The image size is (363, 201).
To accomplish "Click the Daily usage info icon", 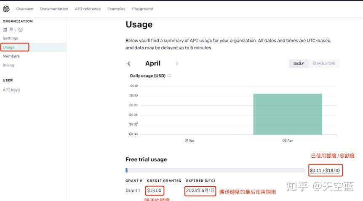I will 169,76.
